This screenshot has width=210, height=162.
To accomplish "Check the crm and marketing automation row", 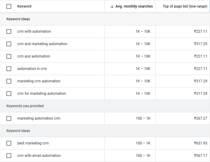I will 9,44.
